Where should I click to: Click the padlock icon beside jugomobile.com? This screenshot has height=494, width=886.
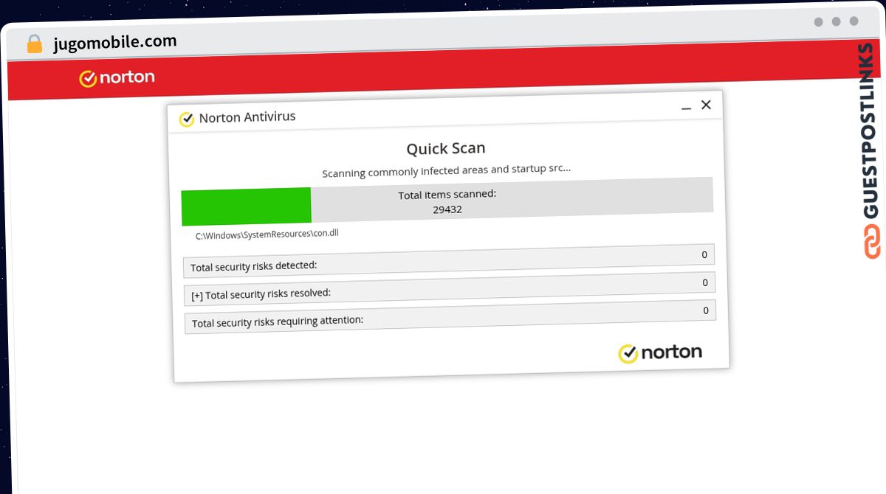tap(34, 44)
